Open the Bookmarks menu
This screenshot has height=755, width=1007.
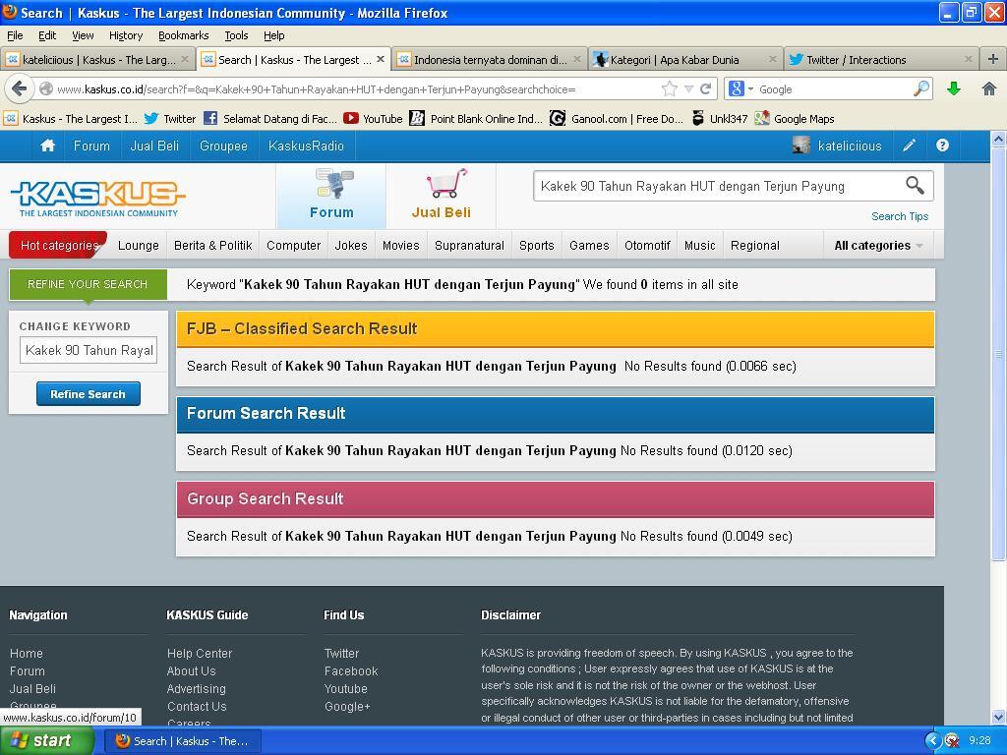coord(184,35)
